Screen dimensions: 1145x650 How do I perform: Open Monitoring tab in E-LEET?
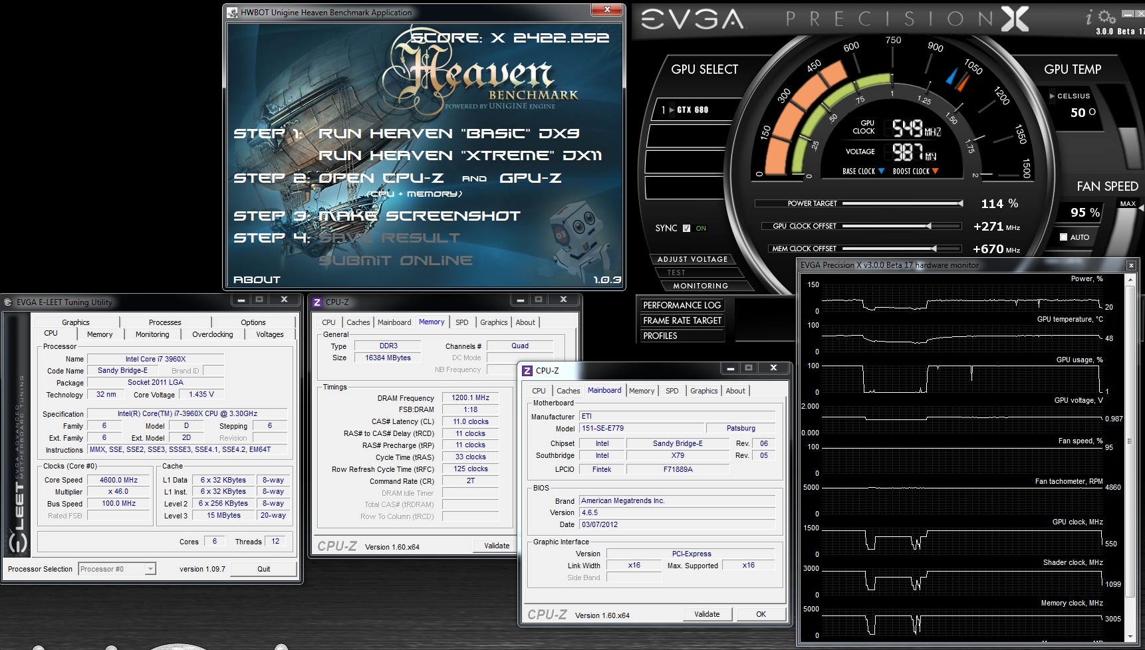pos(152,334)
